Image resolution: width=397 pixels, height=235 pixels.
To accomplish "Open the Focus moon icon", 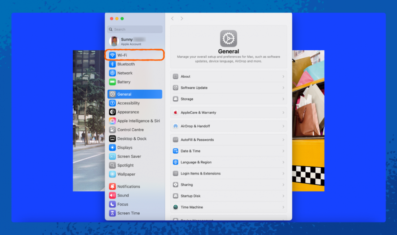I will 112,204.
